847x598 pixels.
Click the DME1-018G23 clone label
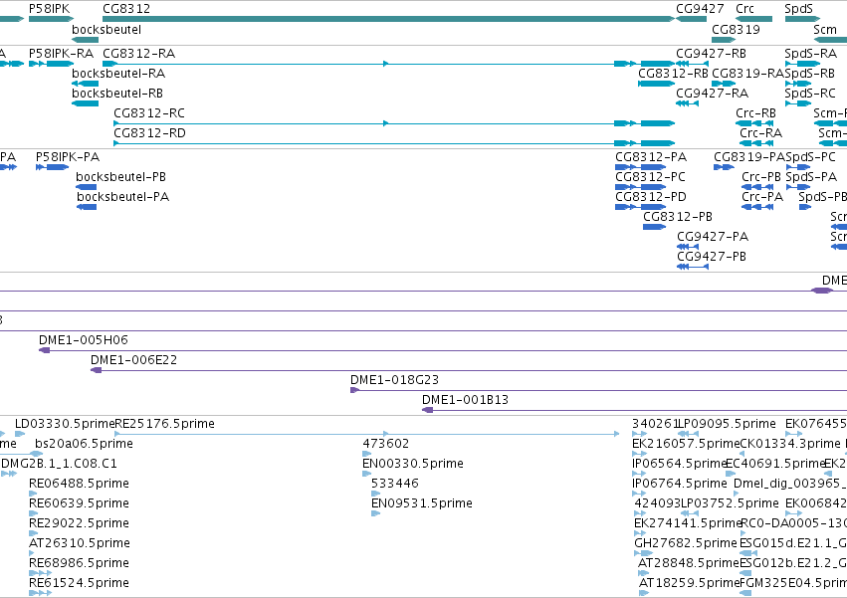tap(394, 380)
